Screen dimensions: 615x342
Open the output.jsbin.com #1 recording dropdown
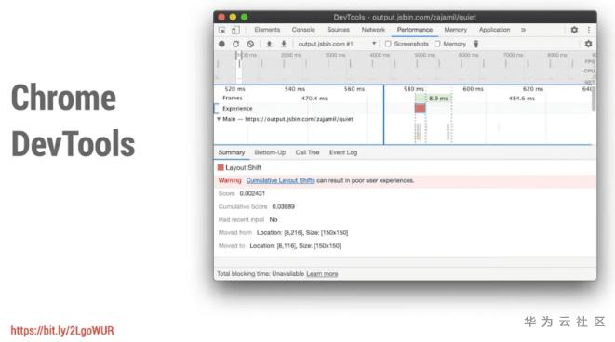[x=337, y=44]
